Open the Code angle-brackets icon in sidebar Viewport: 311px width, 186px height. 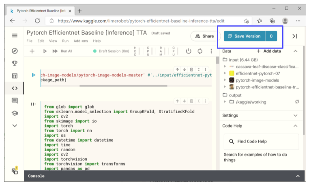(x=15, y=88)
